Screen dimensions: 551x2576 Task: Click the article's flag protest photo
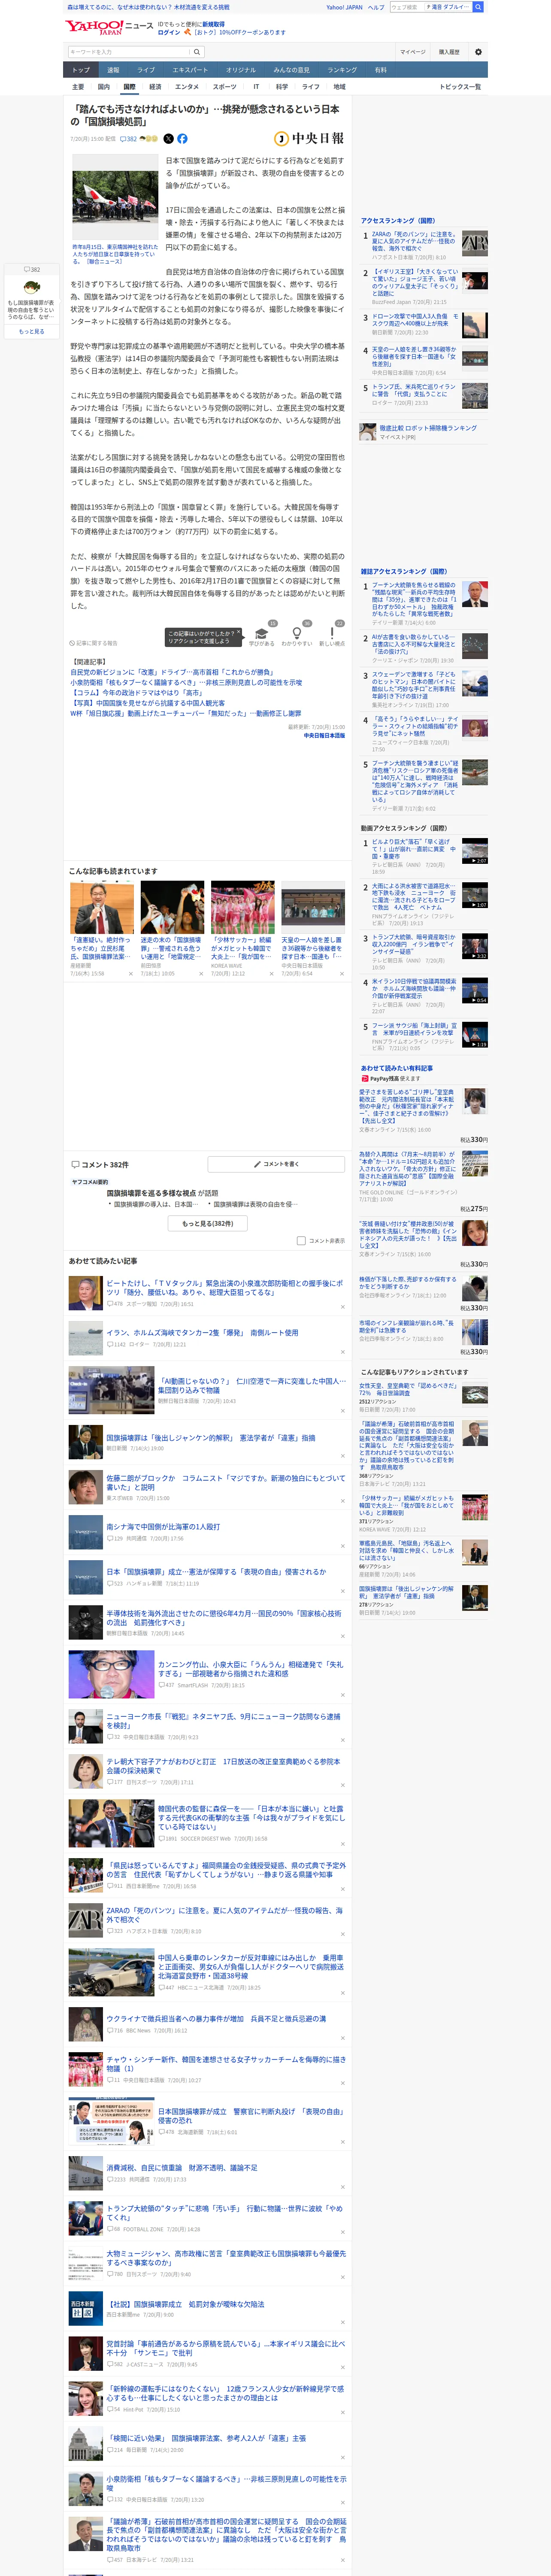116,197
